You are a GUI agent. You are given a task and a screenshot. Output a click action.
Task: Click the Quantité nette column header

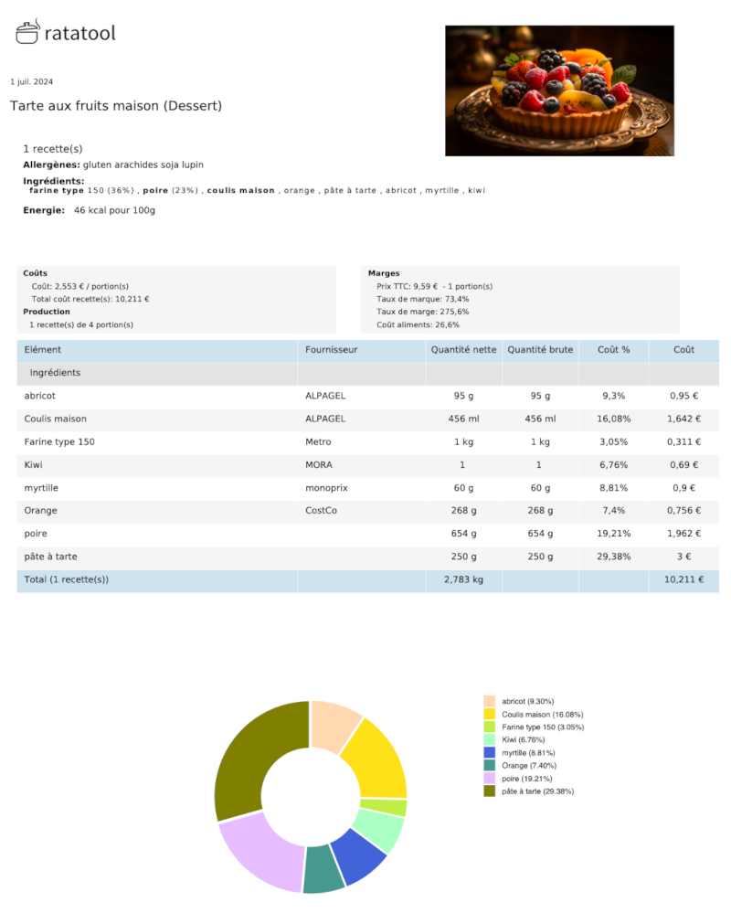tap(463, 349)
